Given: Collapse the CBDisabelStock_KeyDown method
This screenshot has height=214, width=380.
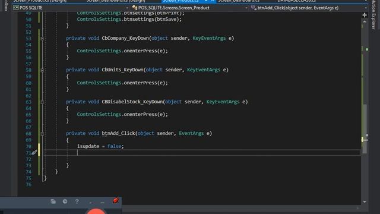Looking at the screenshot, I should (x=42, y=102).
